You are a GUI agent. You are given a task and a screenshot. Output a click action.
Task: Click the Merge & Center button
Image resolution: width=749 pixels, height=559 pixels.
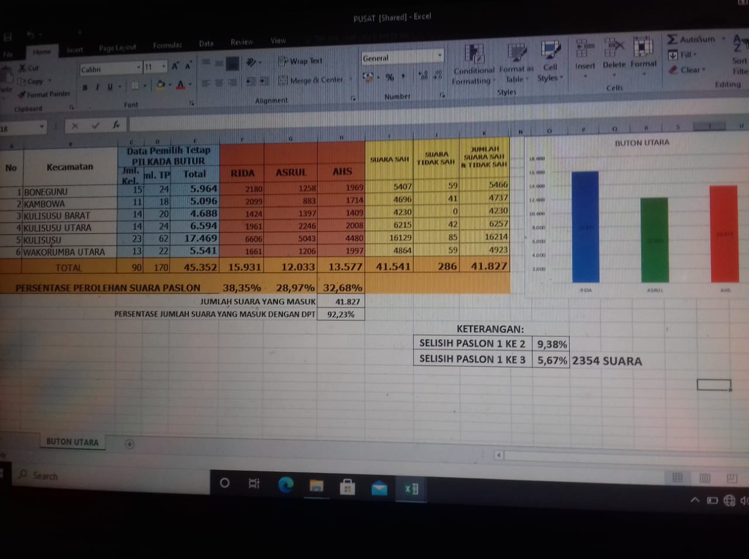click(311, 80)
